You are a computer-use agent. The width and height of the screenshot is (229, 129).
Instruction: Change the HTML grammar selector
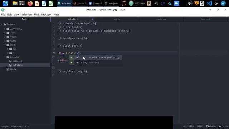click(200, 126)
